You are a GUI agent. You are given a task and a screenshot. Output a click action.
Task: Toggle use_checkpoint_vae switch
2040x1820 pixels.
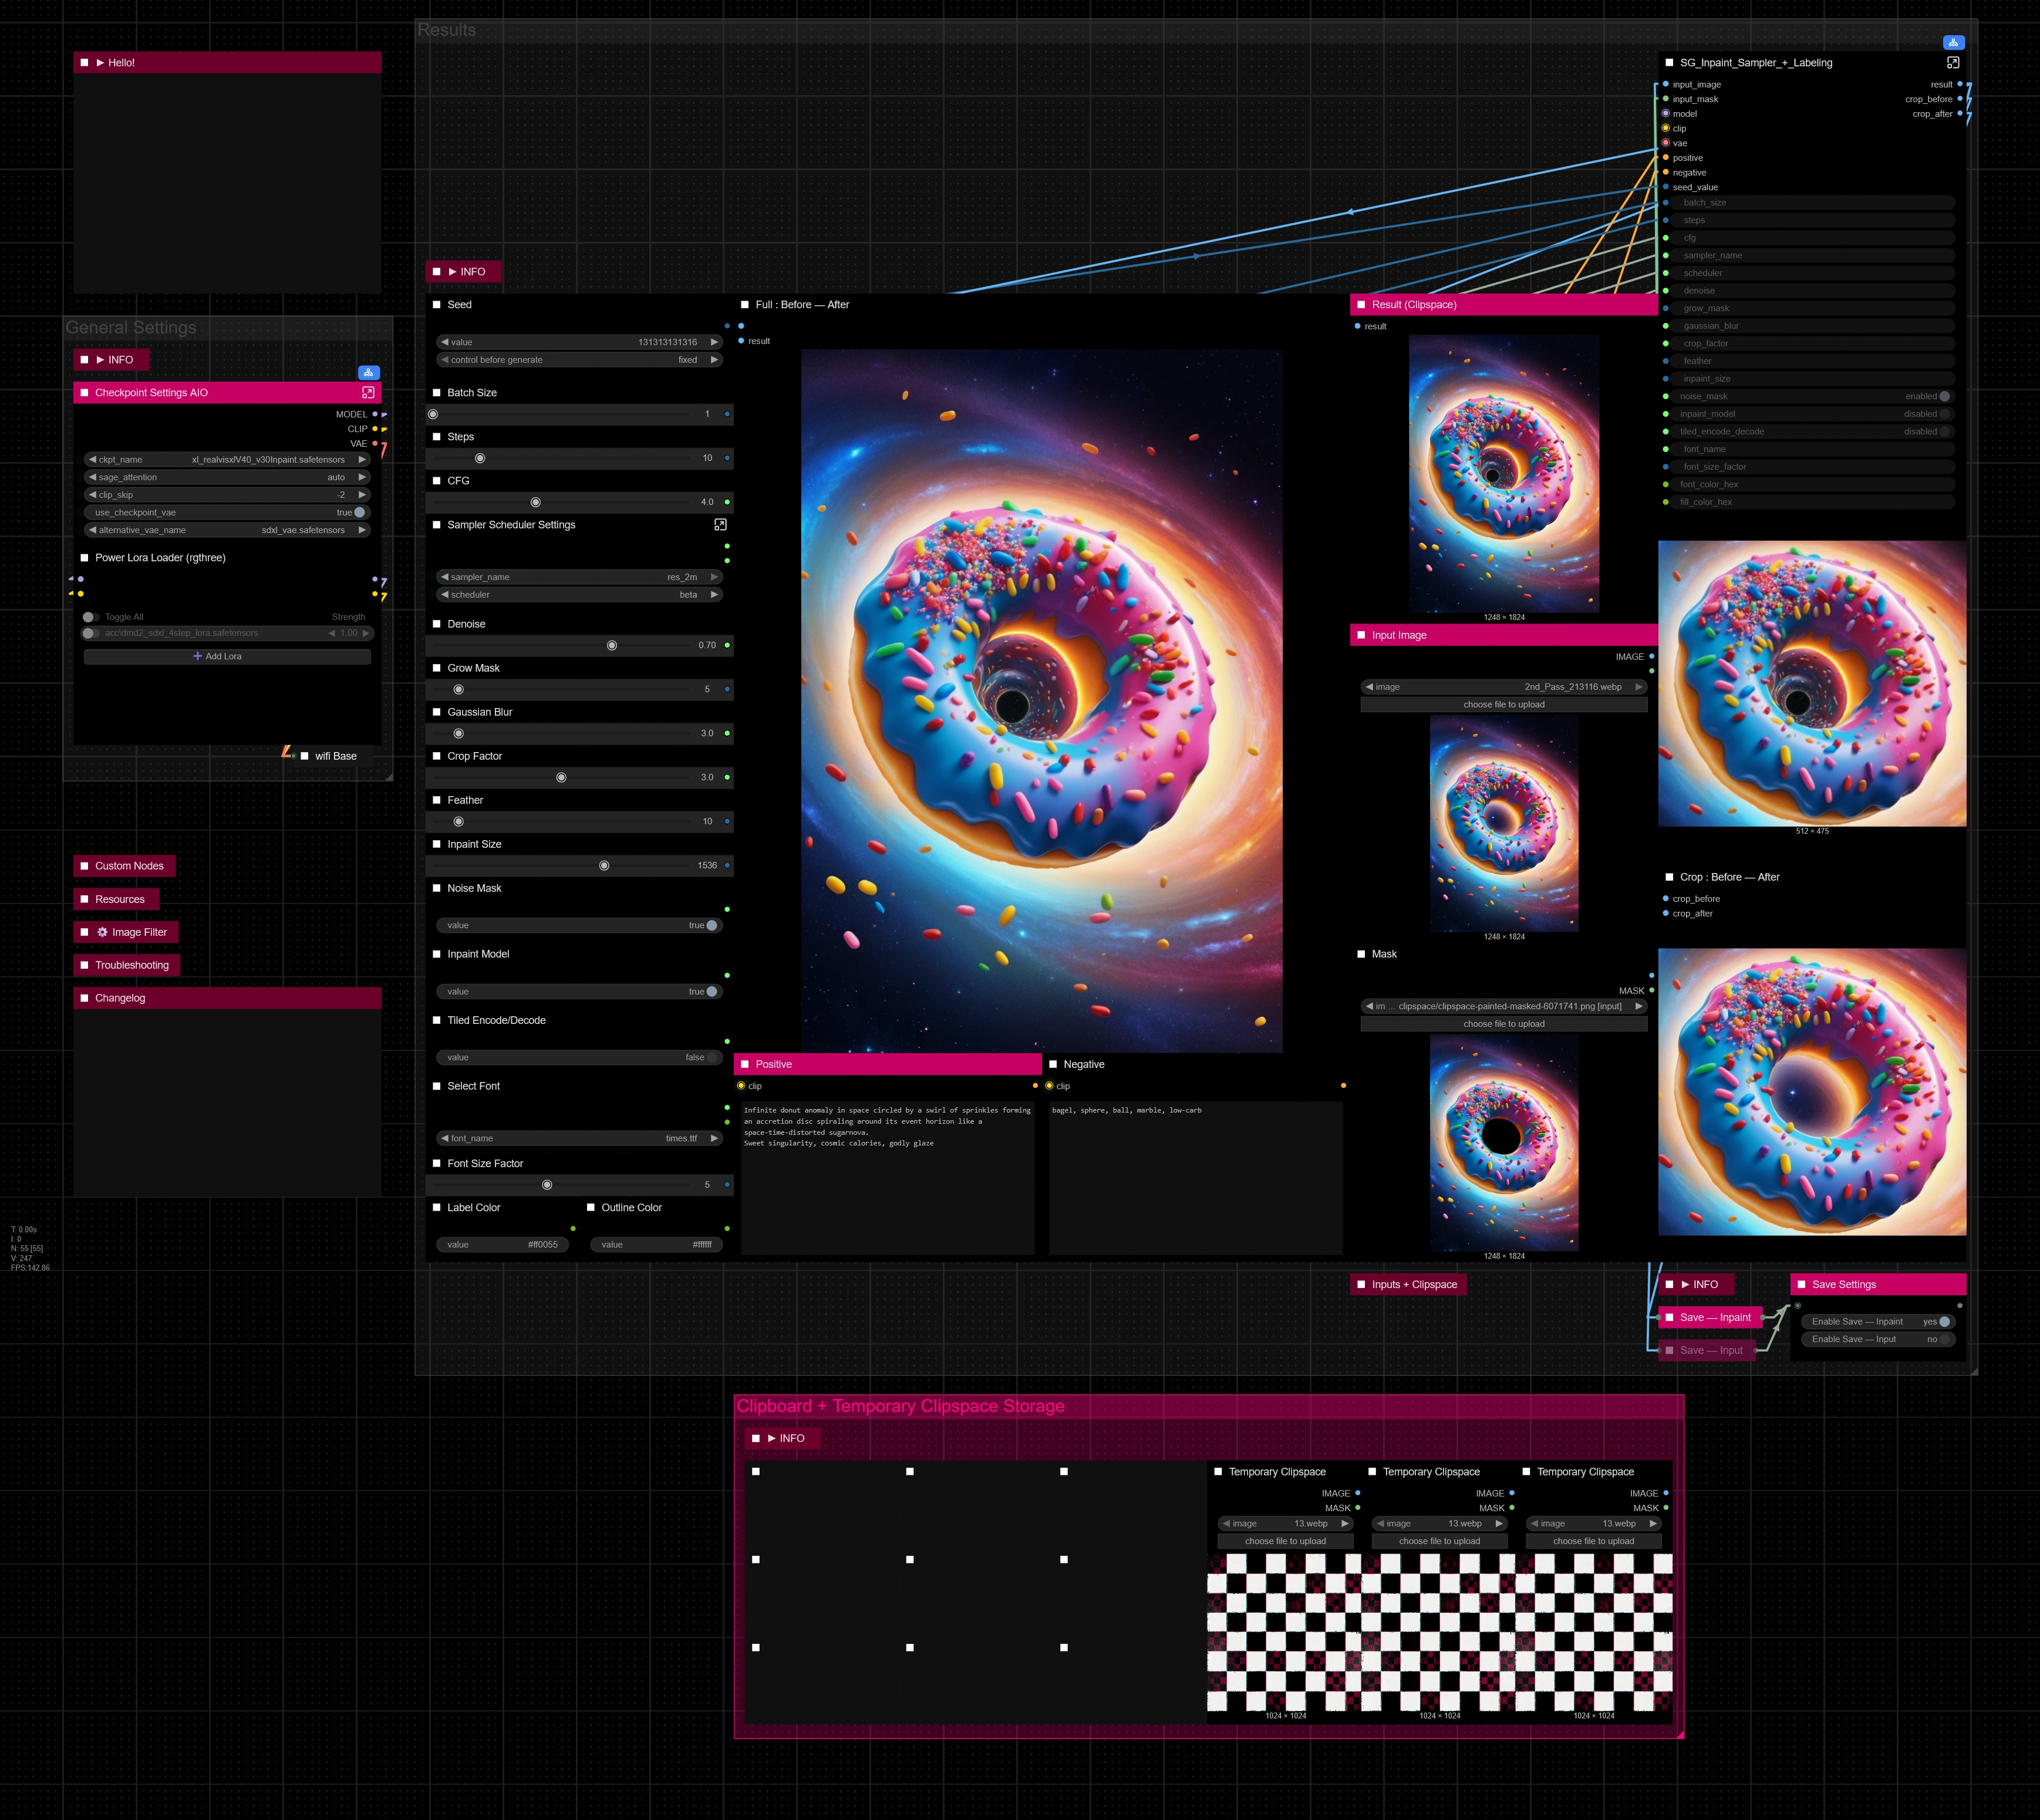point(359,512)
